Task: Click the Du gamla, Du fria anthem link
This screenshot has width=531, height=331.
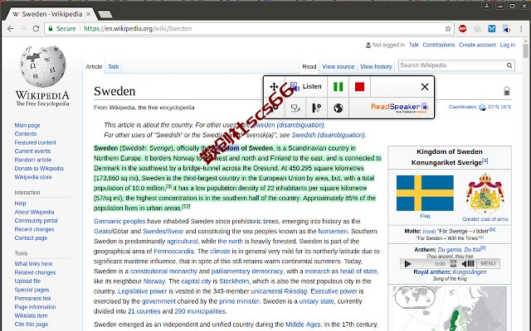Action: pyautogui.click(x=459, y=250)
